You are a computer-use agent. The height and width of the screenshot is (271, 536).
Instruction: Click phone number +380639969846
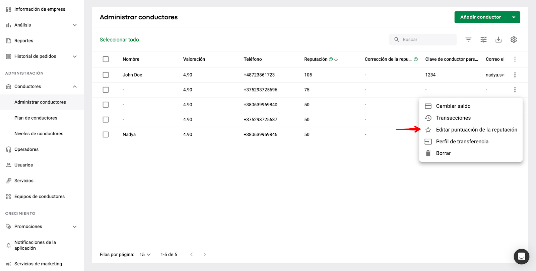(x=260, y=134)
